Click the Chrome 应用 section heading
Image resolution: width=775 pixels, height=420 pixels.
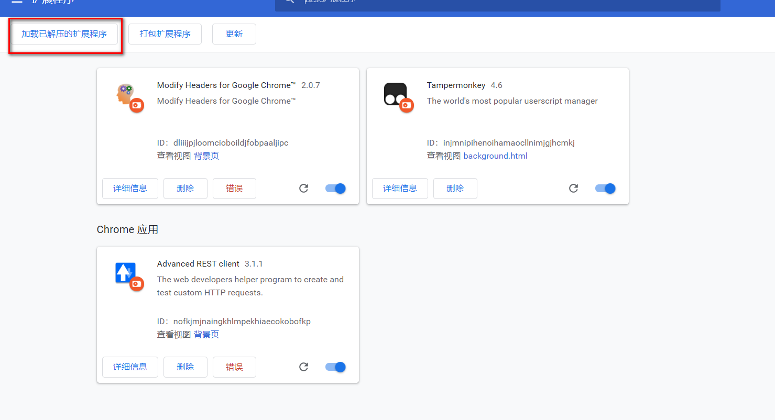click(x=127, y=229)
